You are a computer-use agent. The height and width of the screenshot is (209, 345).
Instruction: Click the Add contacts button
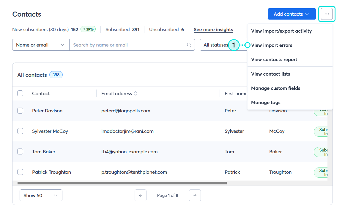pyautogui.click(x=292, y=14)
